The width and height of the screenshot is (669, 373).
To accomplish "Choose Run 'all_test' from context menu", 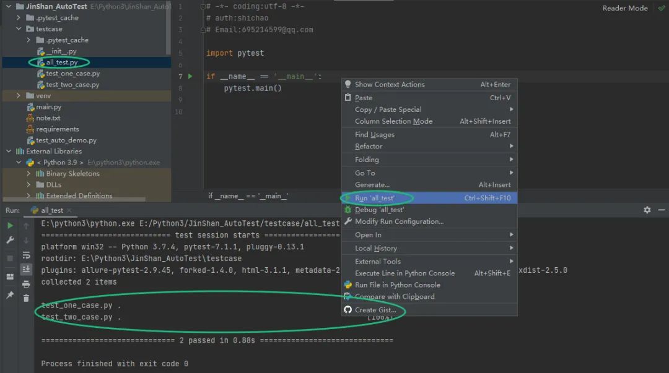I will click(429, 198).
